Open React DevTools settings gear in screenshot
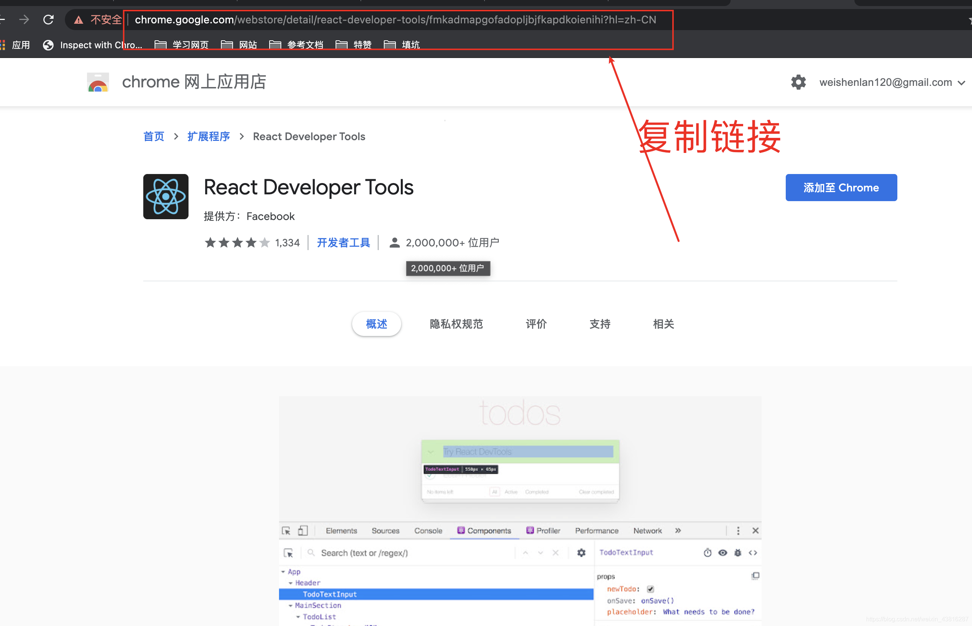Image resolution: width=972 pixels, height=626 pixels. (x=581, y=553)
